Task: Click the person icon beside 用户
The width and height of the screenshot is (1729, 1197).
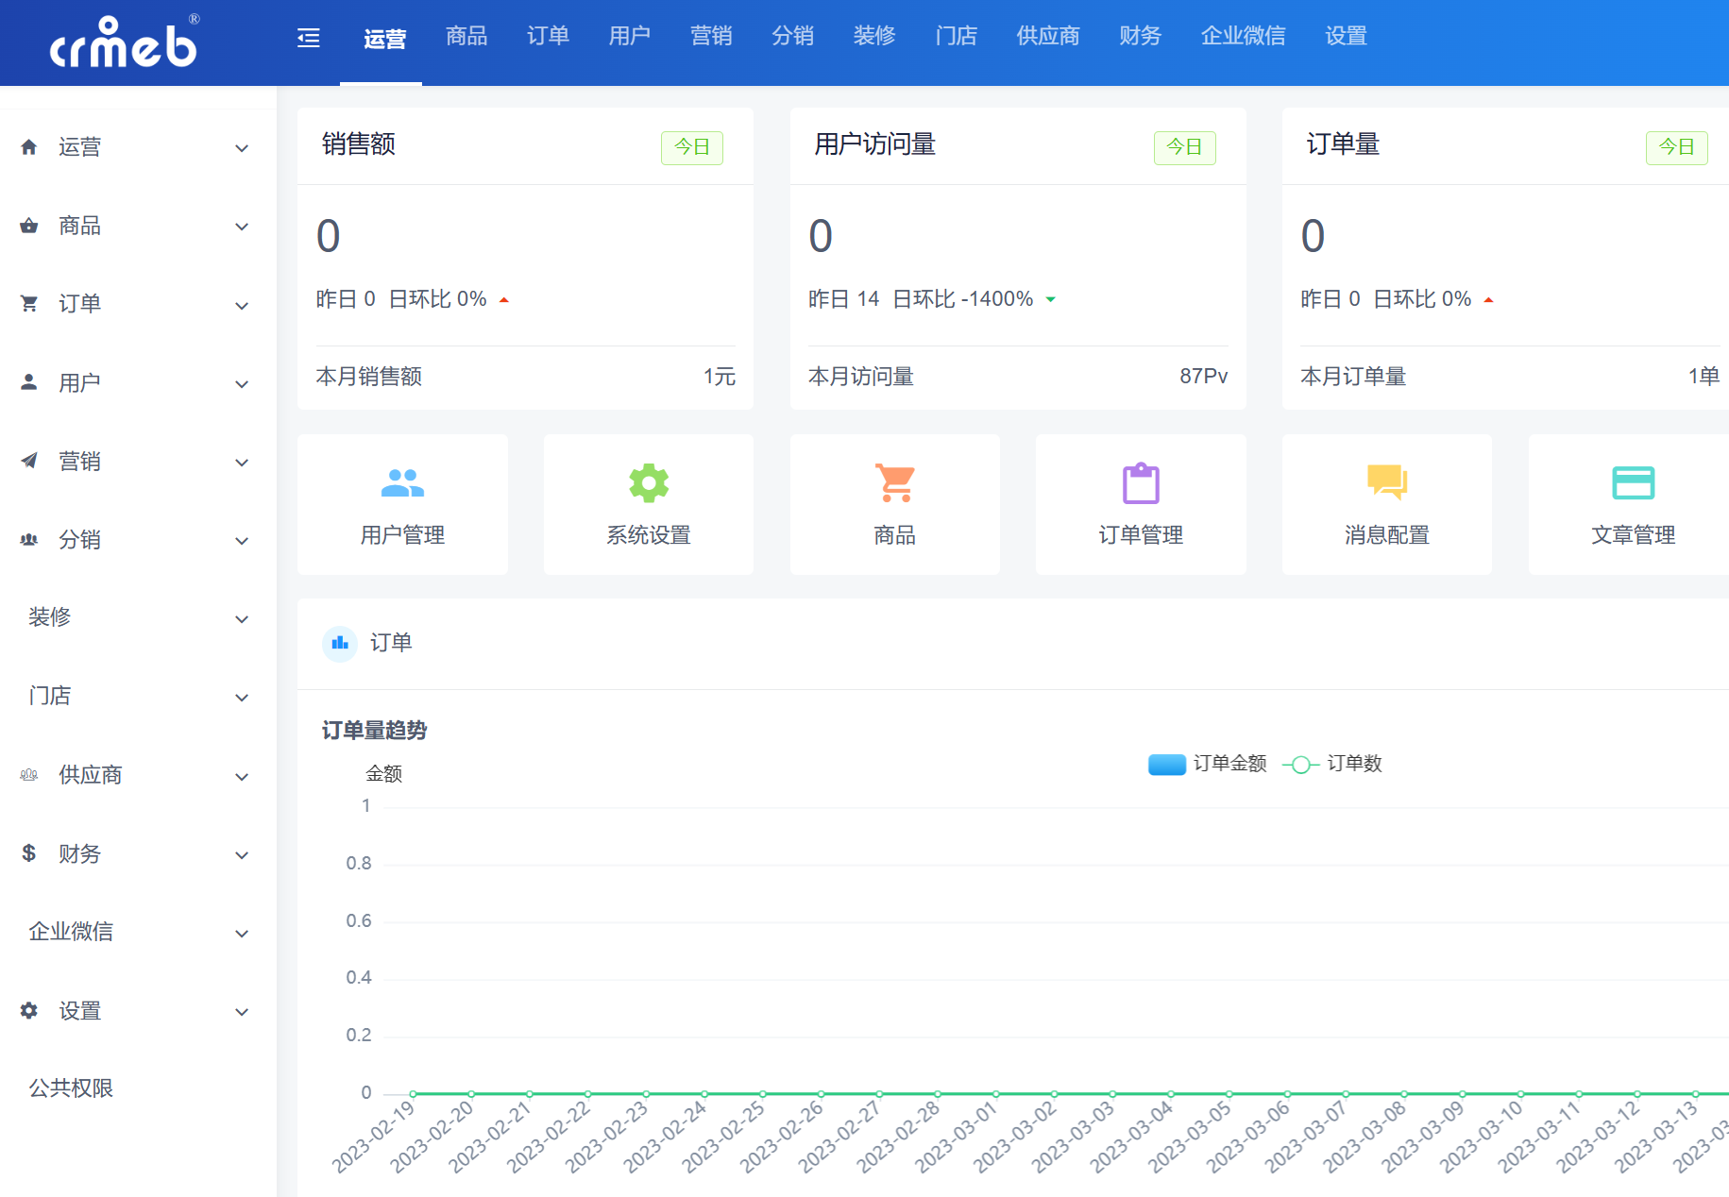Action: tap(29, 382)
